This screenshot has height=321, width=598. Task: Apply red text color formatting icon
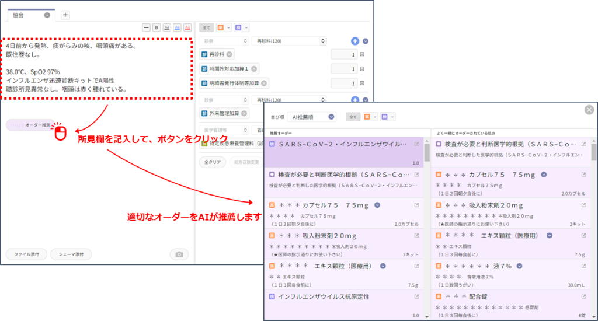click(187, 27)
